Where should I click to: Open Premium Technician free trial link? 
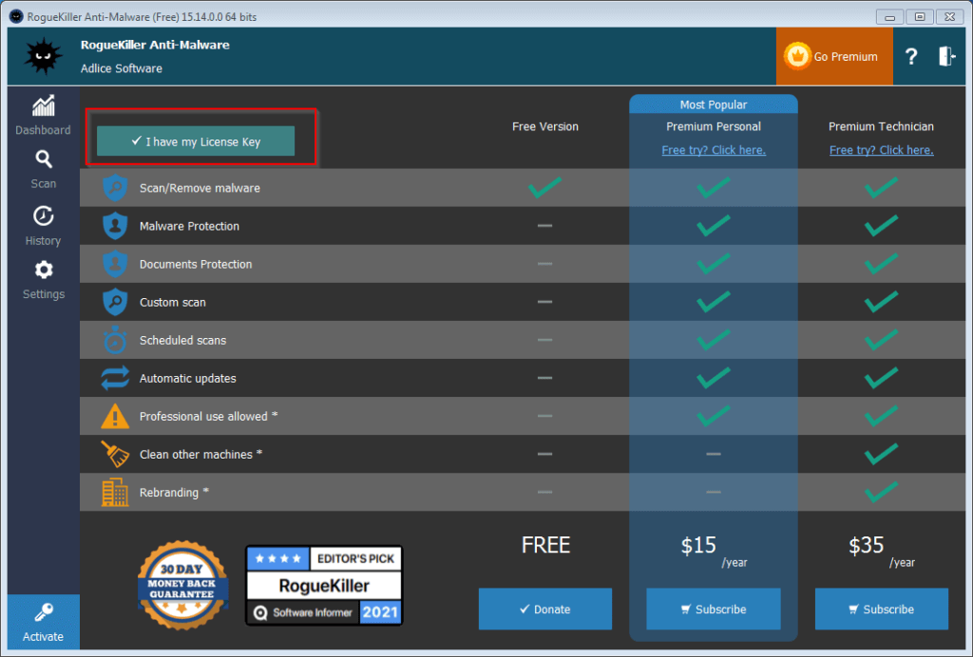tap(881, 150)
